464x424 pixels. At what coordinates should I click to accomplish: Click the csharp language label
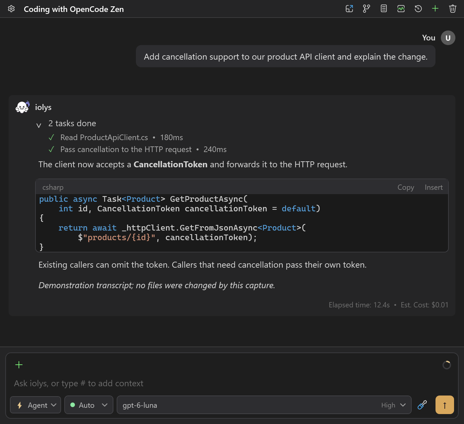pyautogui.click(x=53, y=187)
